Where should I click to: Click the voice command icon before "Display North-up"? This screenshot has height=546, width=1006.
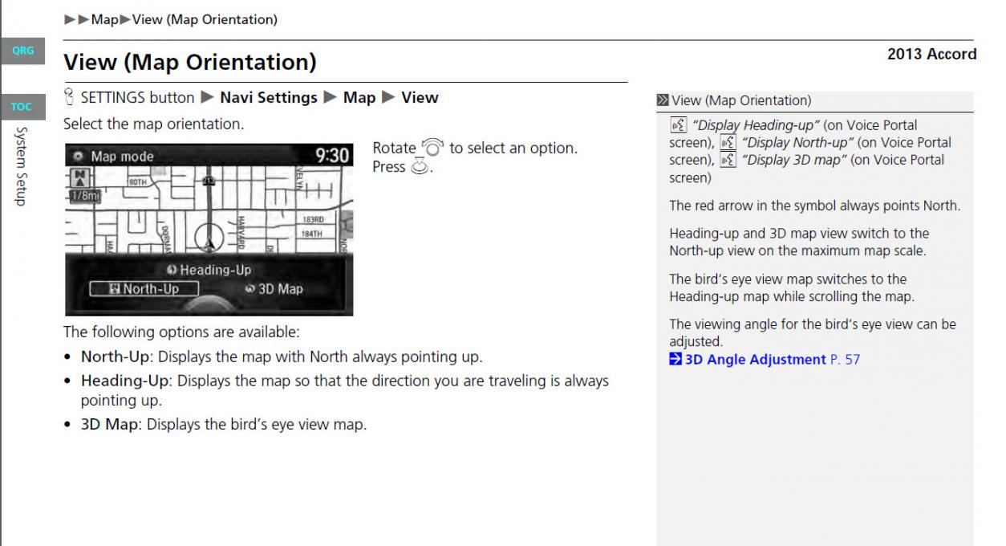pos(728,142)
